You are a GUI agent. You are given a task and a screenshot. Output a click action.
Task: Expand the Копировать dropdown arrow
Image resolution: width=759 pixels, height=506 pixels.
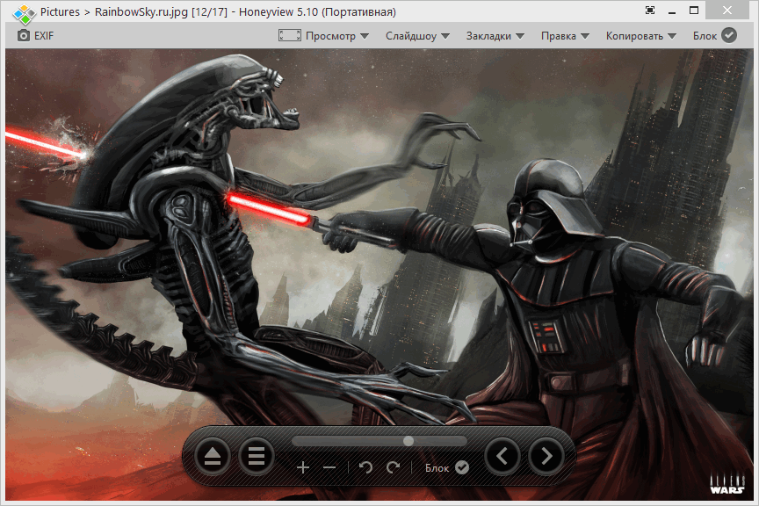(672, 36)
